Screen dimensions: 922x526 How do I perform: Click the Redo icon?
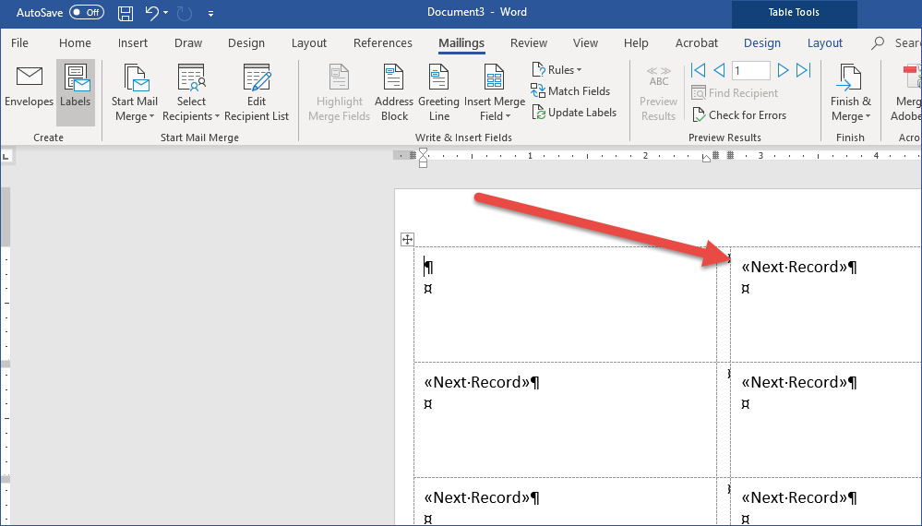(x=185, y=13)
